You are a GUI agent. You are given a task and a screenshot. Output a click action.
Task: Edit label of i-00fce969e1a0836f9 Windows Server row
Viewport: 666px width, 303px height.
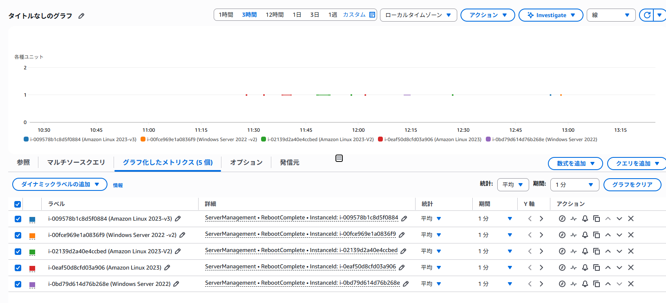pos(182,235)
